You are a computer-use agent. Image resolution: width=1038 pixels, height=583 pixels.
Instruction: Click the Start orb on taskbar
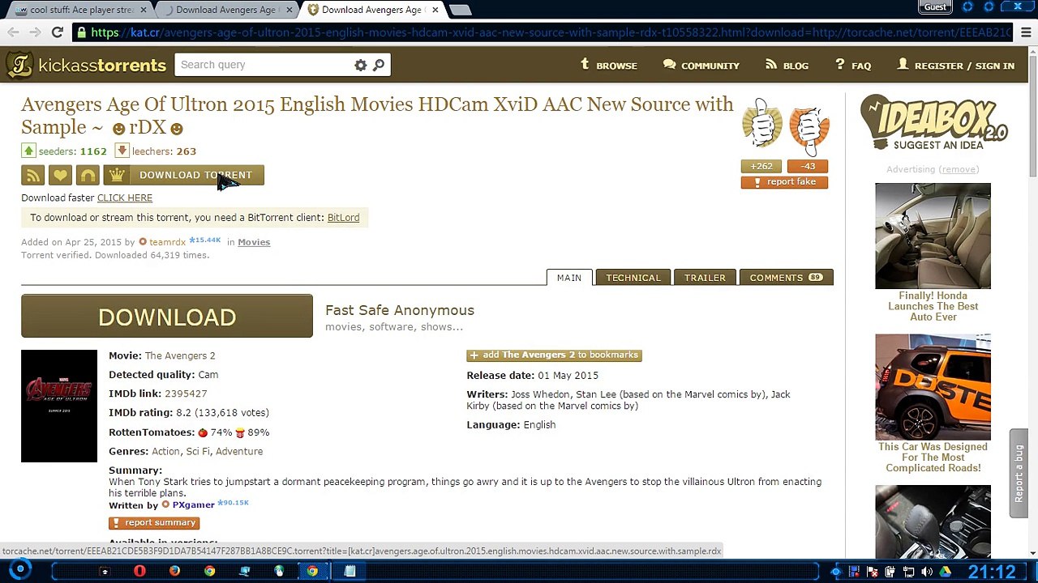[x=19, y=571]
